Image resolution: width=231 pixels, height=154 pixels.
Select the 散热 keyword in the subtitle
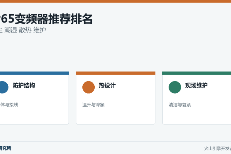(x=25, y=30)
